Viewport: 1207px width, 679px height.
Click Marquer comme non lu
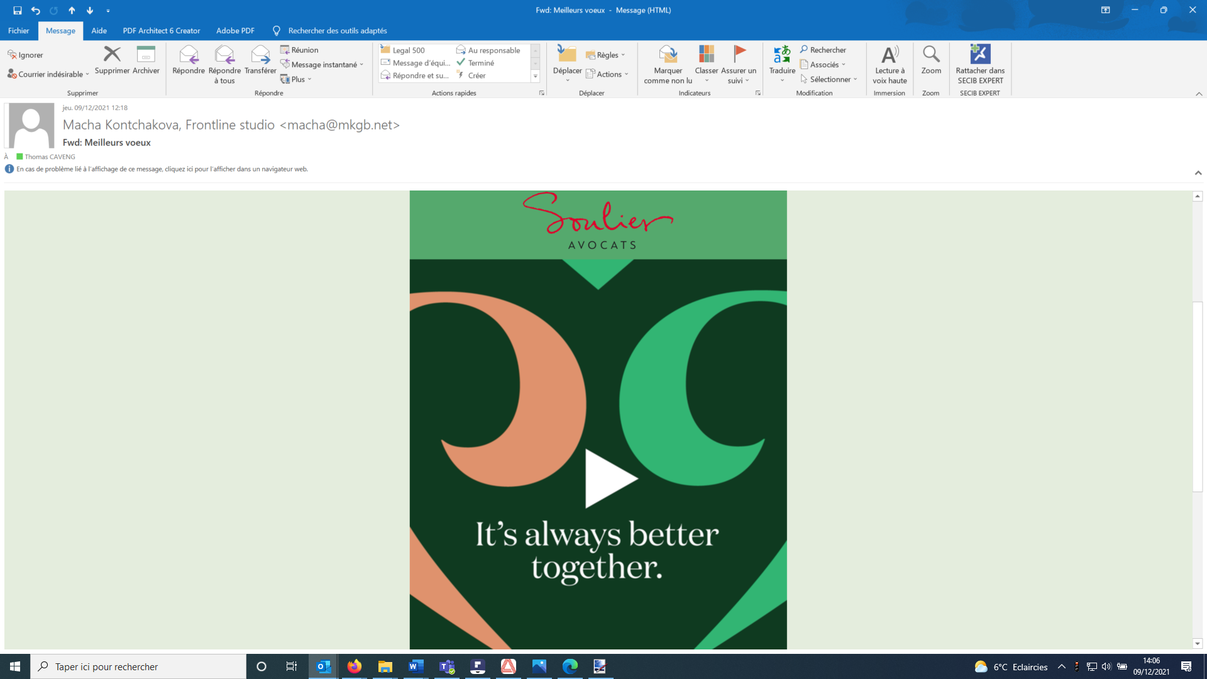[x=668, y=64]
